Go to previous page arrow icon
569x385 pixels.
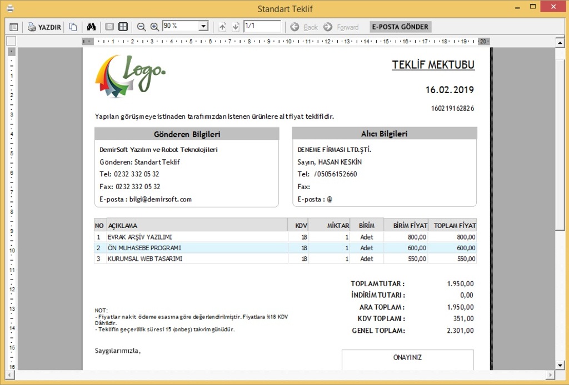pyautogui.click(x=222, y=27)
